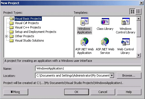Click the Visual C# Projects folder icon
The width and height of the screenshot is (145, 99).
click(11, 23)
